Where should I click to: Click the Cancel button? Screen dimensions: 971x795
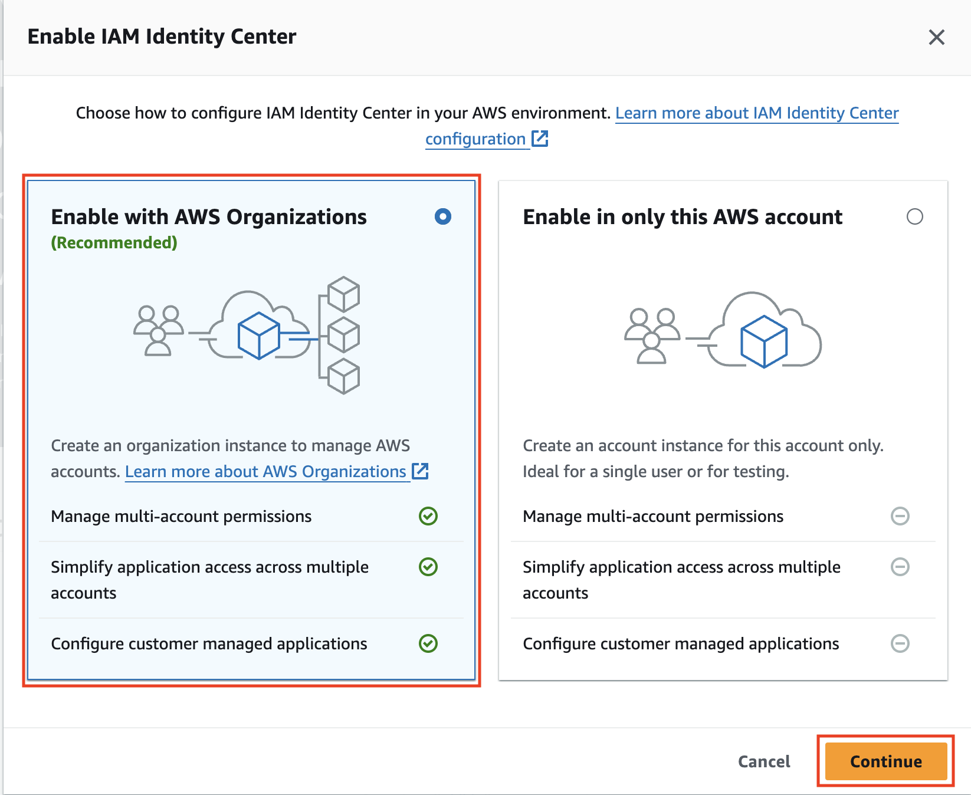point(763,761)
